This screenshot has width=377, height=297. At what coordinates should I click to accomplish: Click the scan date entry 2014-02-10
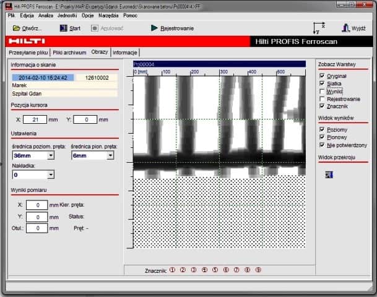click(43, 78)
